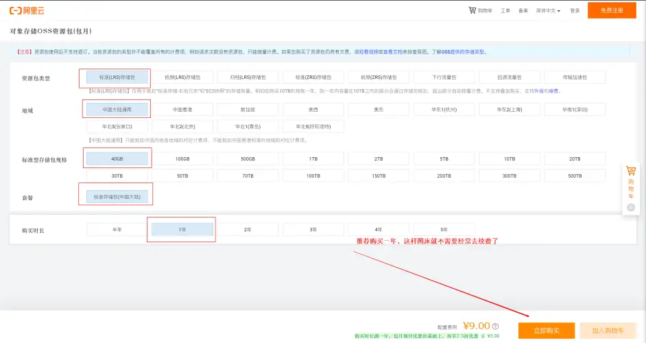
Task: Click the help icon next to ¥9.00
Action: [x=496, y=326]
